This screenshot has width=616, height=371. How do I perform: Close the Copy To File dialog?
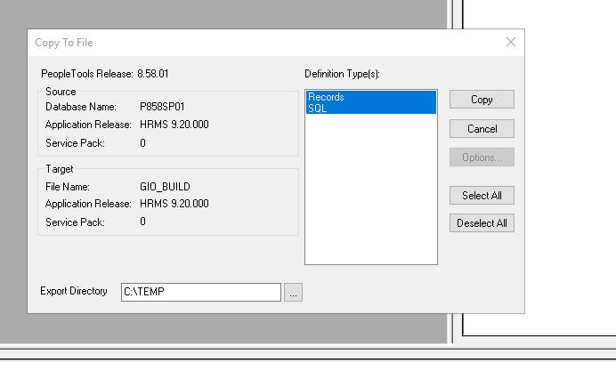point(511,42)
